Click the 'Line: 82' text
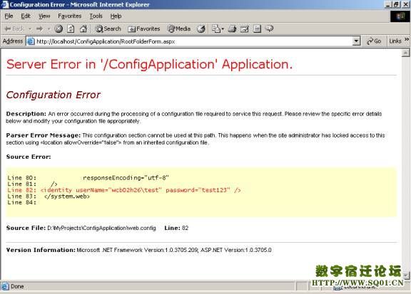Image resolution: width=411 pixels, height=294 pixels. (x=176, y=228)
